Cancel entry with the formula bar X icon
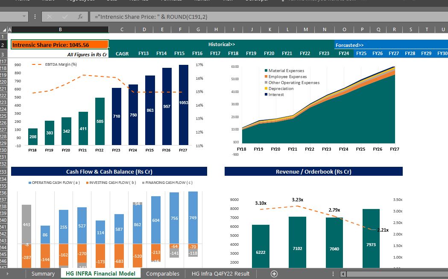The image size is (448, 279). pyautogui.click(x=50, y=16)
